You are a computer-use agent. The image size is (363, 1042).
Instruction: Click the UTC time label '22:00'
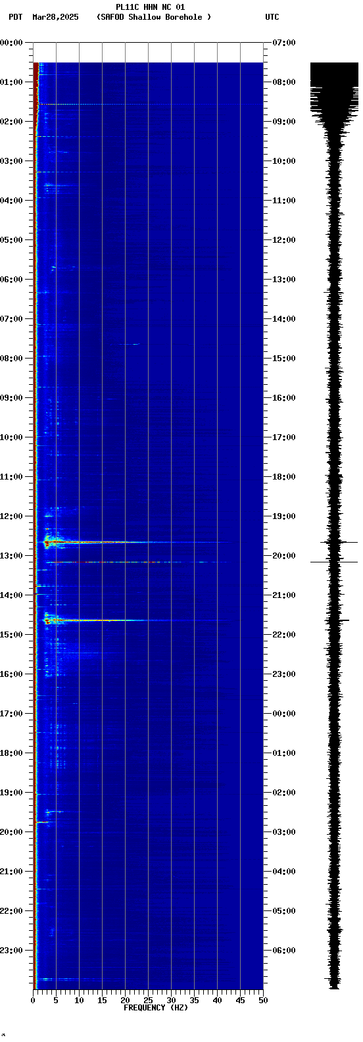click(x=284, y=635)
